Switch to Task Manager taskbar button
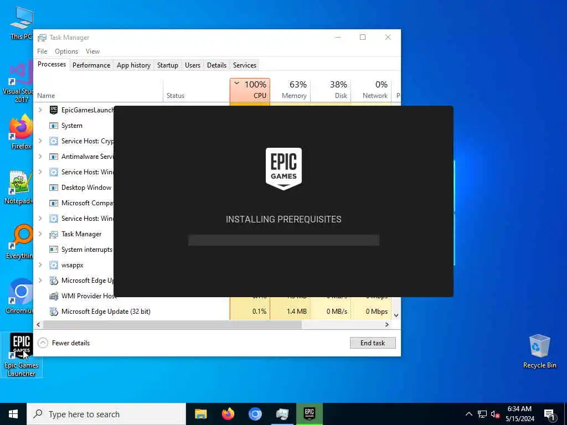The width and height of the screenshot is (567, 425). 282,414
